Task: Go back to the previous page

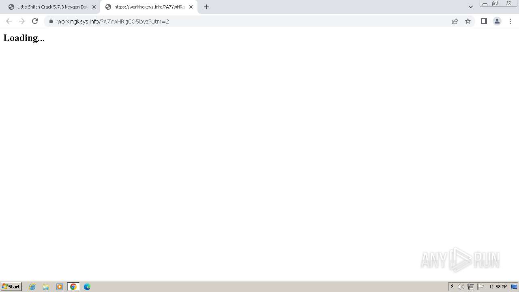Action: 9,21
